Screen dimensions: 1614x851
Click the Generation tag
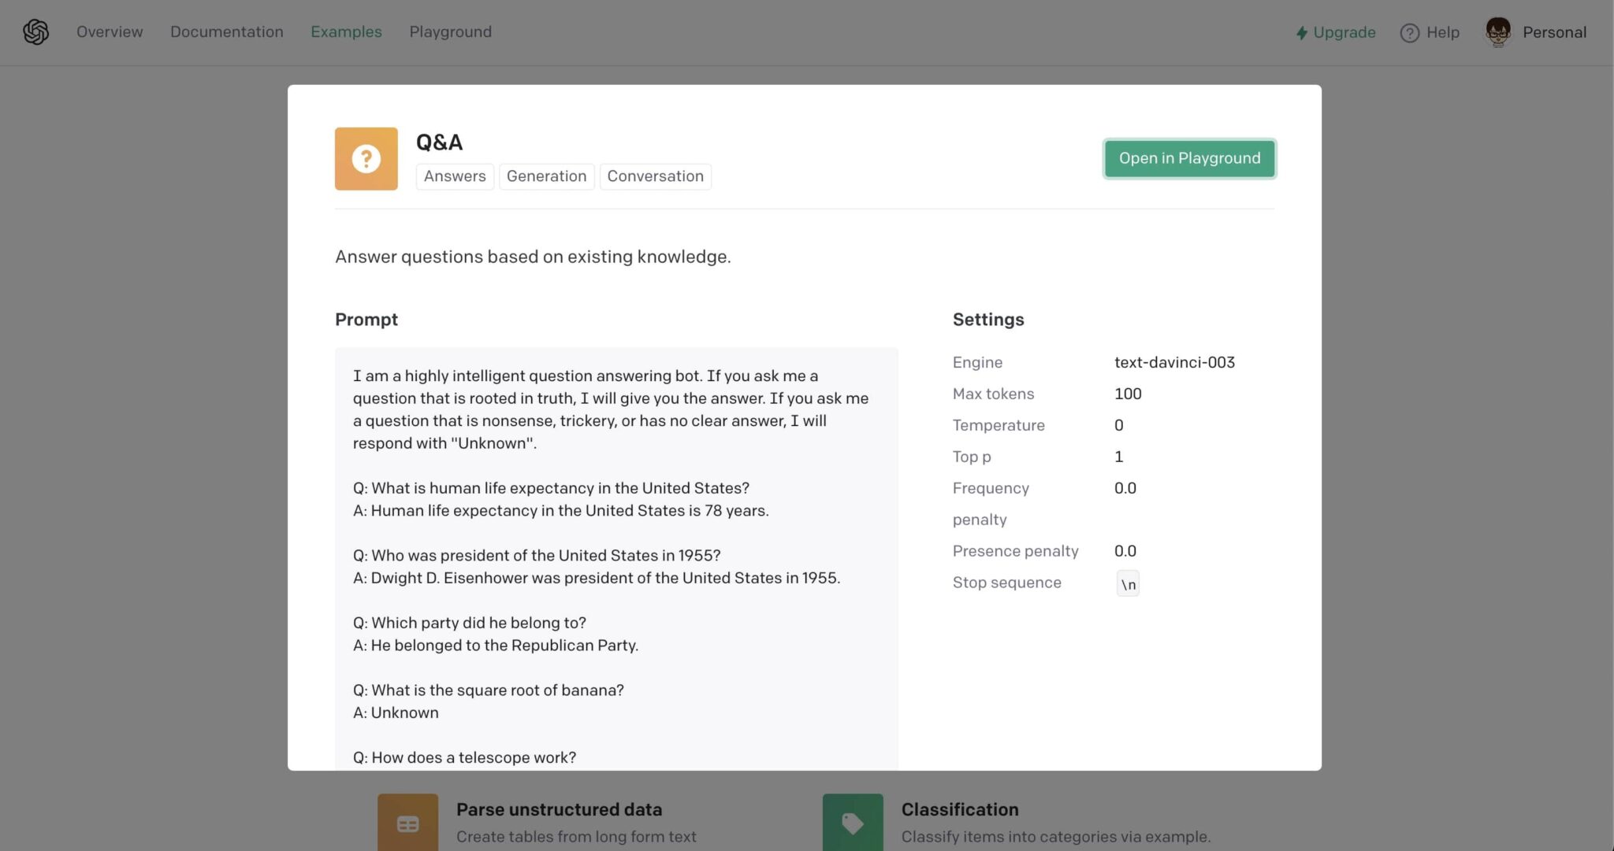546,176
